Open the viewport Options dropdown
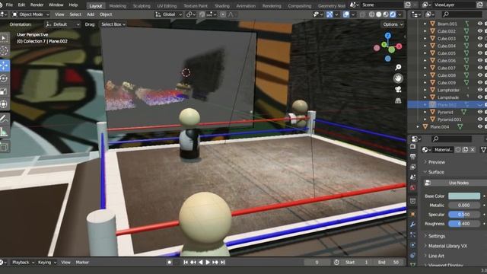 pos(393,24)
